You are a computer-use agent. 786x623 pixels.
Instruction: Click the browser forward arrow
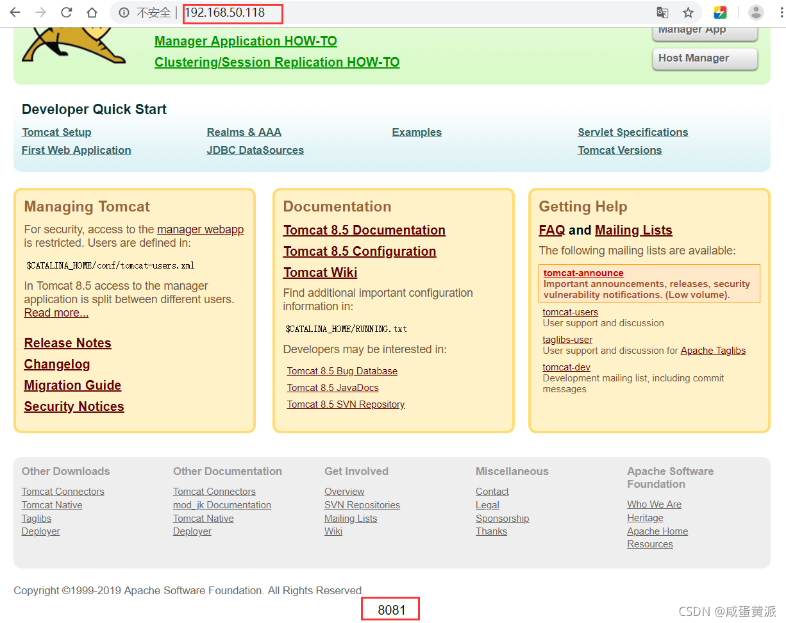tap(40, 12)
